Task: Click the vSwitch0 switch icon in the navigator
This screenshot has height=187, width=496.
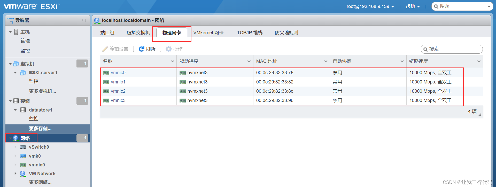Action: (x=23, y=147)
